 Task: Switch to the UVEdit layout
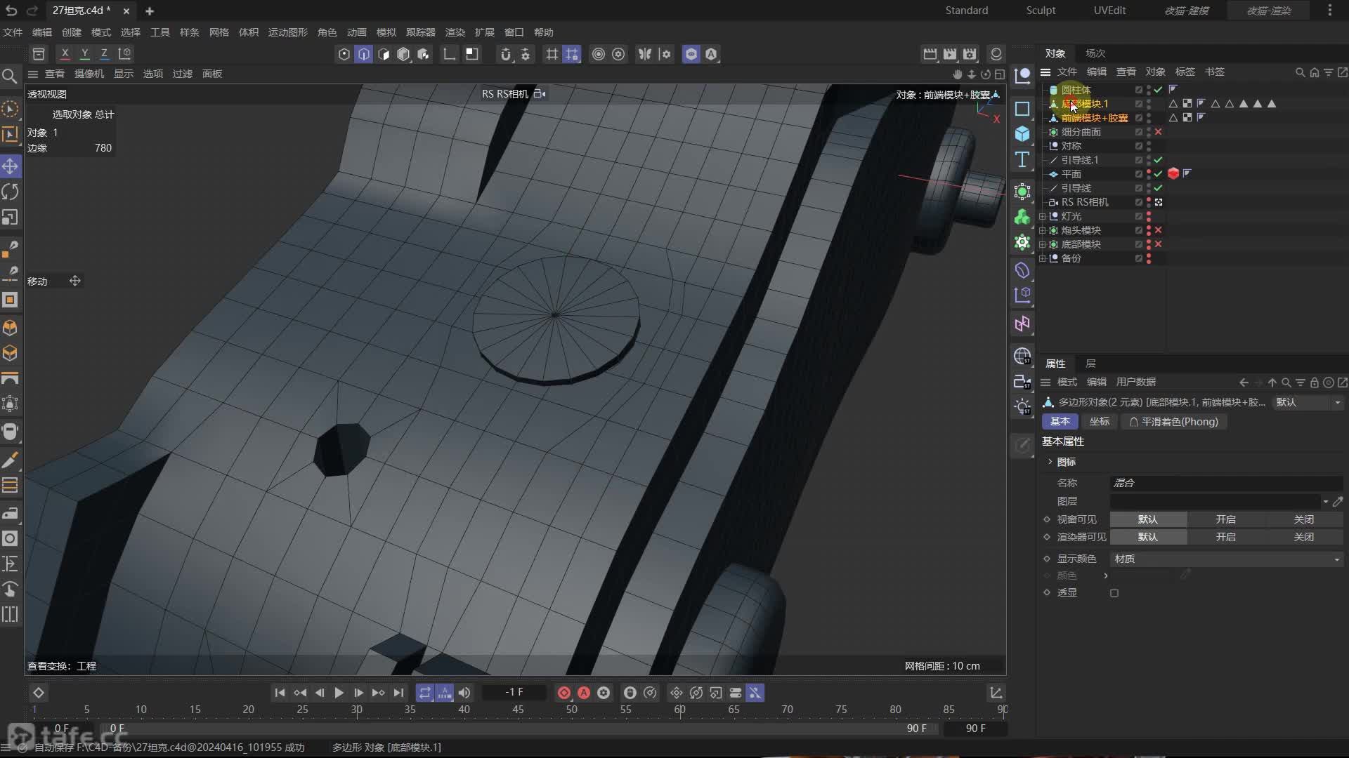point(1109,11)
